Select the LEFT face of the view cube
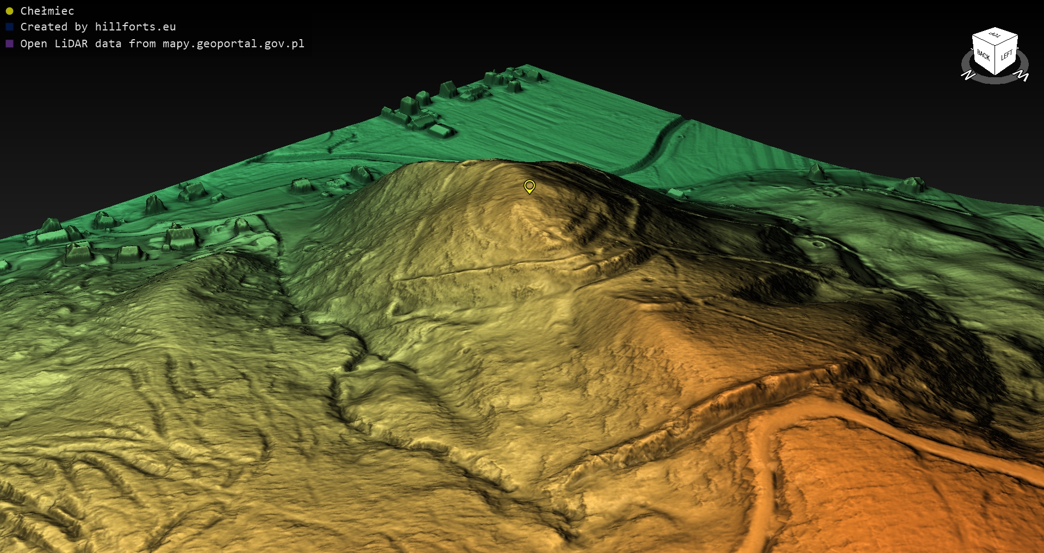 click(1006, 55)
